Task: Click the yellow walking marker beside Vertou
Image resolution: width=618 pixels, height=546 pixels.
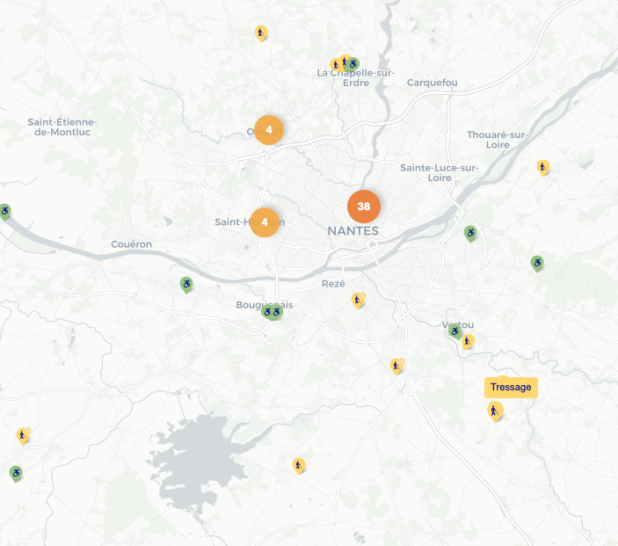Action: (468, 341)
